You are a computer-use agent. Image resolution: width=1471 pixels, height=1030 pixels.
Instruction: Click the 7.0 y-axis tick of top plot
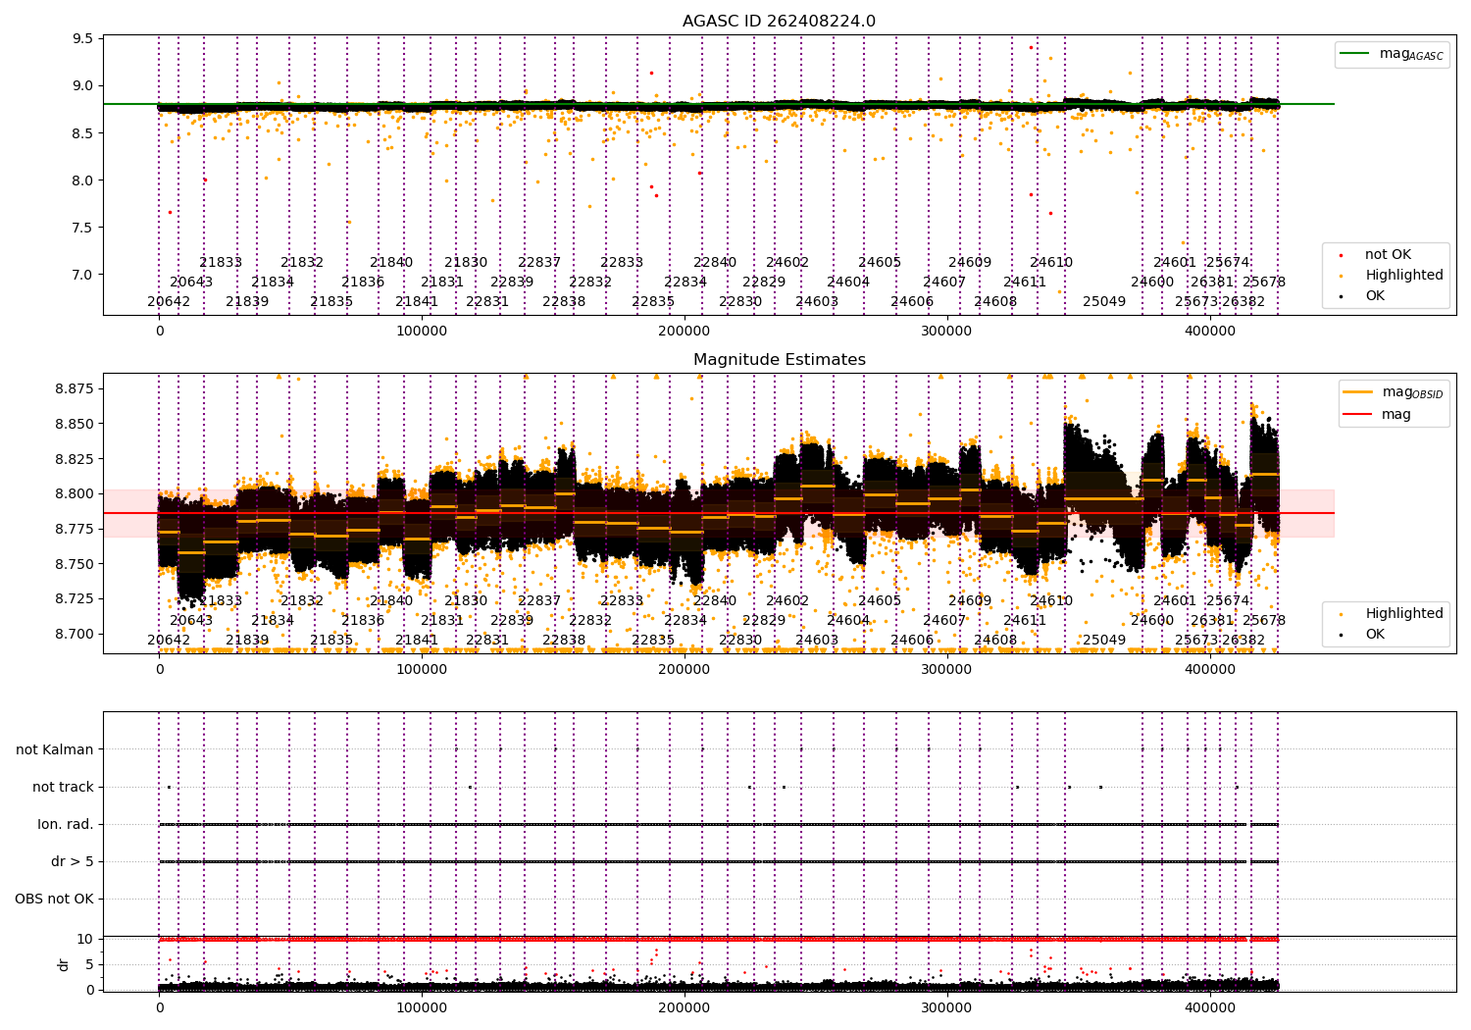82,275
